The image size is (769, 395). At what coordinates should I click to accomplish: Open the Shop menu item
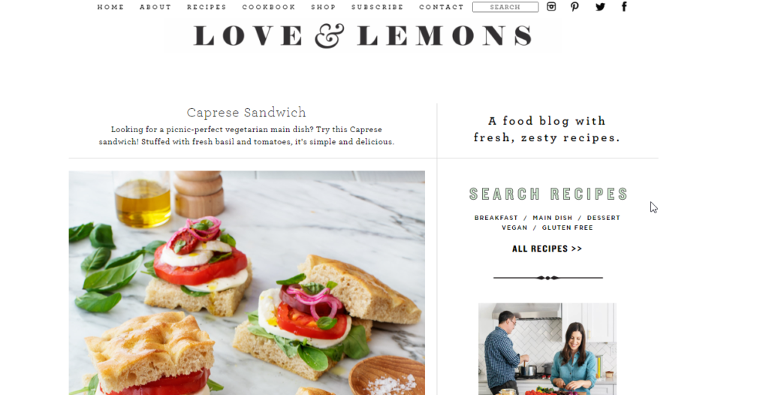coord(324,7)
